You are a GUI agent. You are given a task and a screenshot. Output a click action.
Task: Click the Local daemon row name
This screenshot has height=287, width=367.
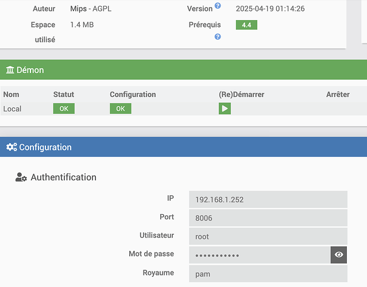[x=13, y=108]
